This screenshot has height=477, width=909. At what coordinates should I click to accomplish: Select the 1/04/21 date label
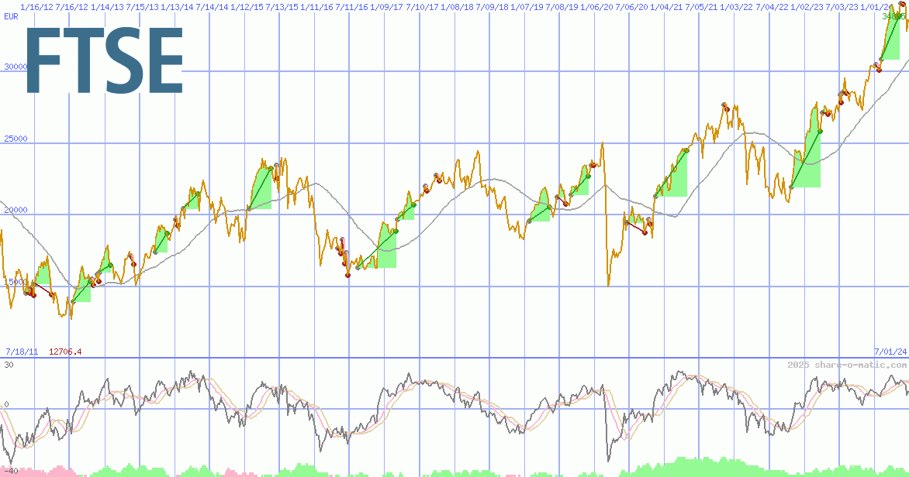click(666, 7)
